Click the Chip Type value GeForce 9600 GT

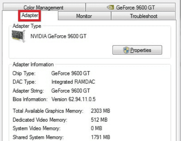pyautogui.click(x=70, y=73)
